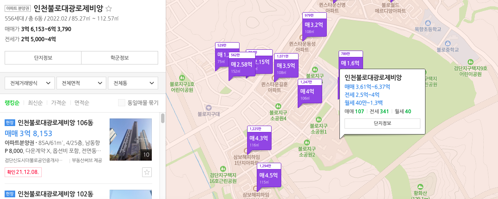
Task: Click the 확인 21.12.08. confirmation badge
Action: coord(23,172)
